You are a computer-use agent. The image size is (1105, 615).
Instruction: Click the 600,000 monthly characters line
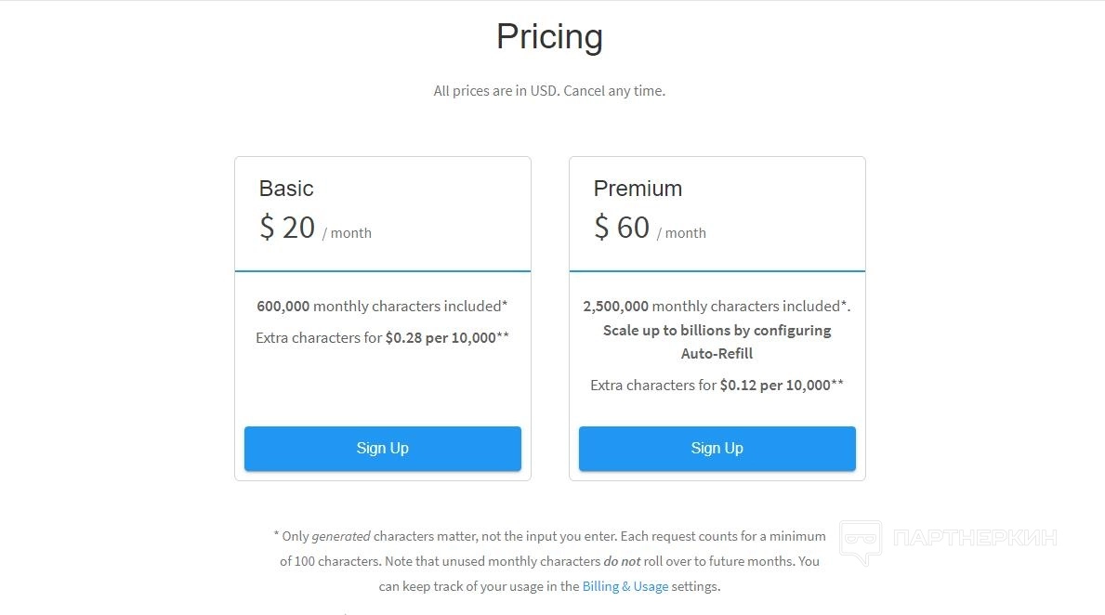(382, 306)
